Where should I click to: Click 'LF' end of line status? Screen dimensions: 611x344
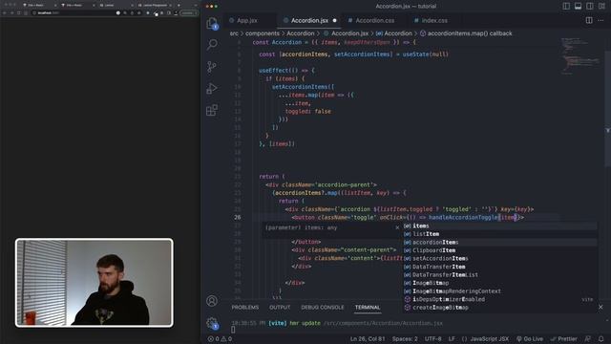[x=452, y=339]
